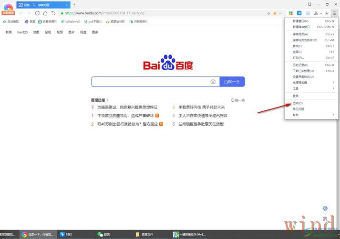This screenshot has height=239, width=340.
Task: Open hot search 取40万刚出银行就被抢劫
Action: pos(127,124)
